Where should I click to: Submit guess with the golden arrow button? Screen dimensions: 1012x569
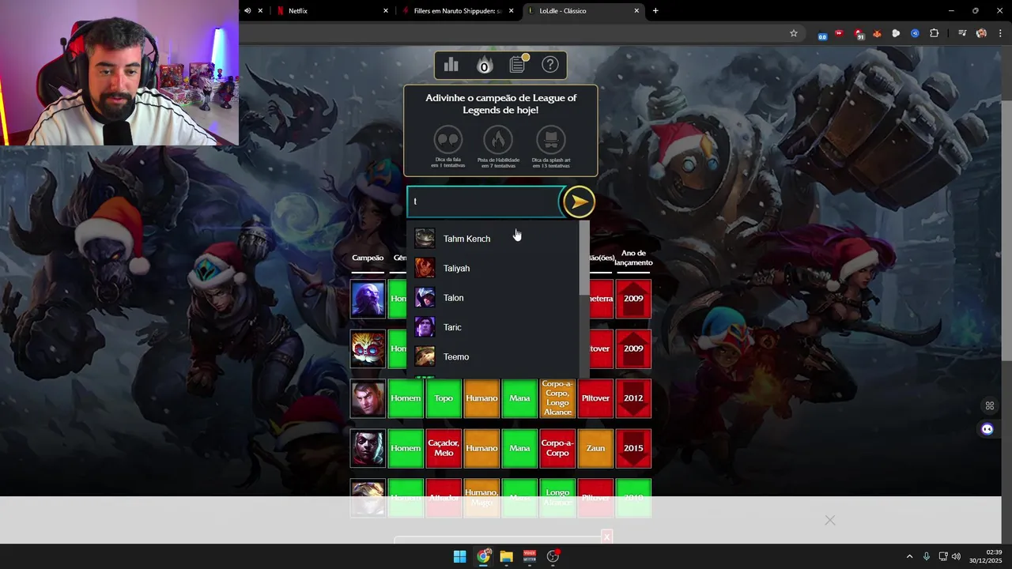click(x=579, y=202)
